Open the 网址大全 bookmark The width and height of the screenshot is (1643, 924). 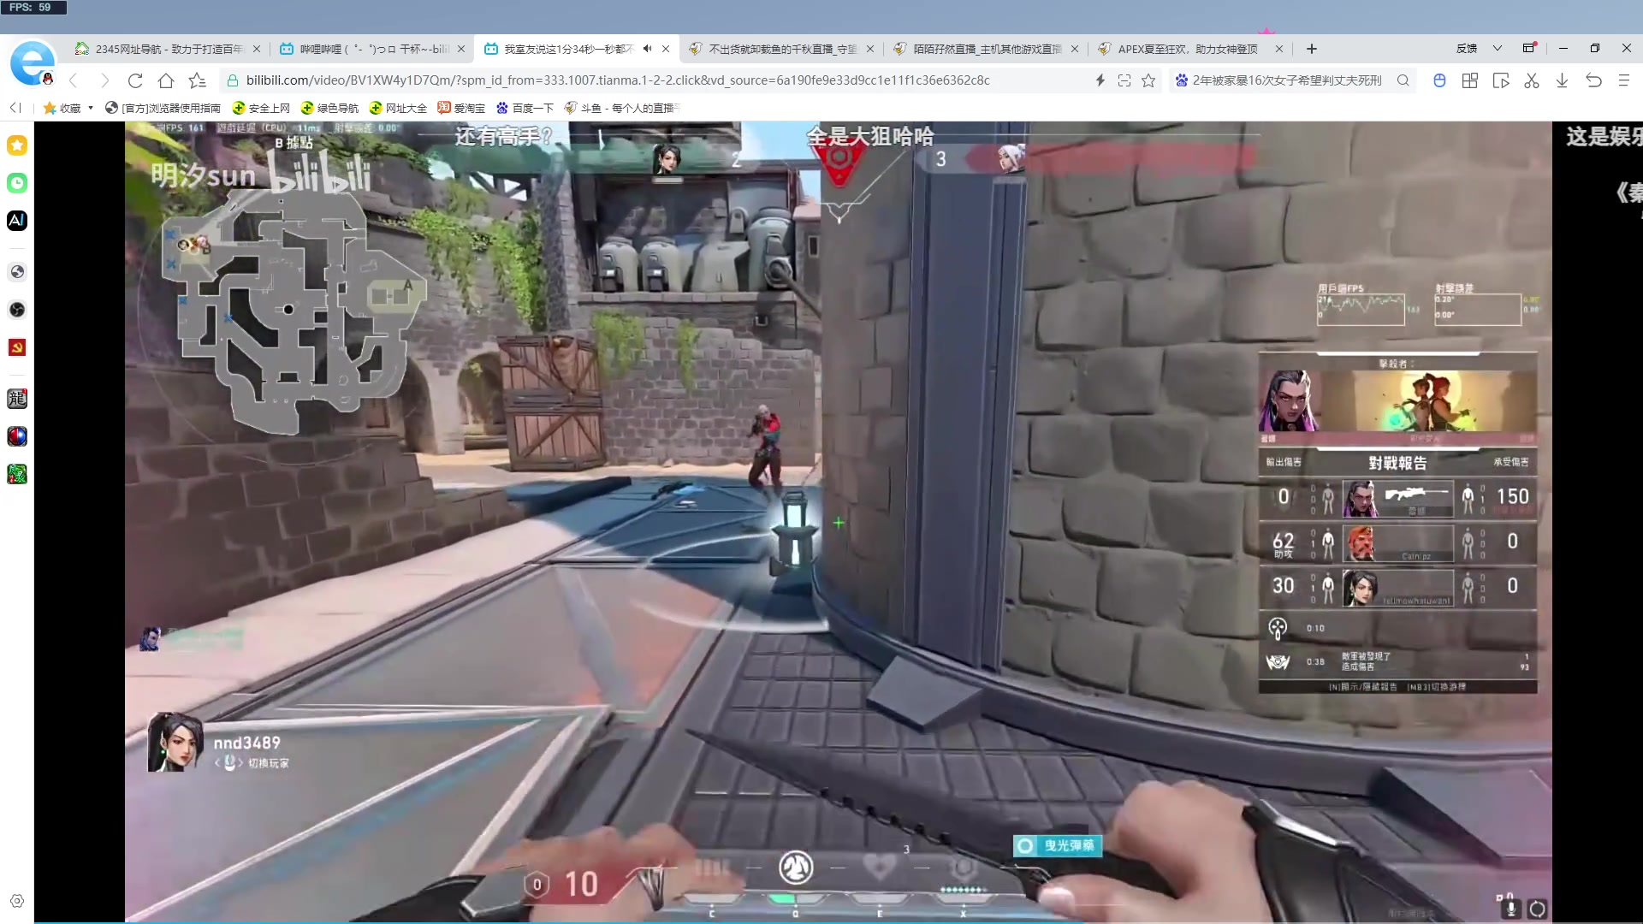[x=398, y=108]
